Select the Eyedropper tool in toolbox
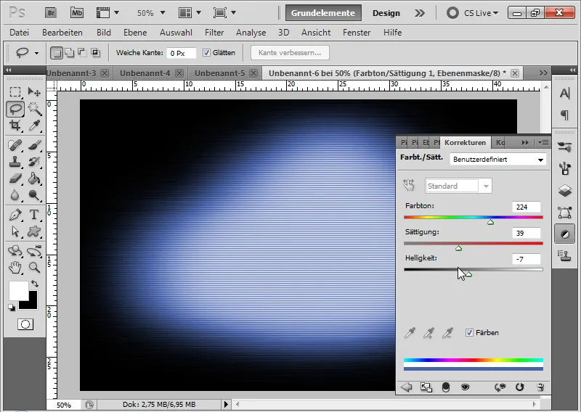The image size is (581, 412). [34, 125]
